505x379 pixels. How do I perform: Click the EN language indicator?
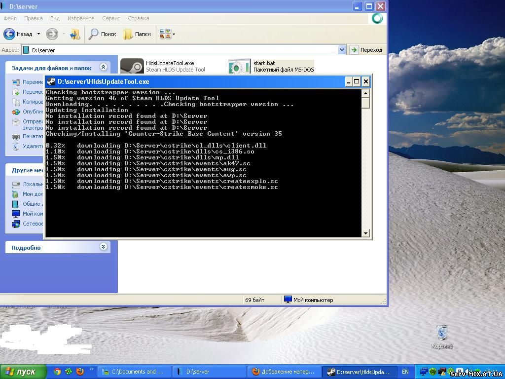click(x=405, y=372)
